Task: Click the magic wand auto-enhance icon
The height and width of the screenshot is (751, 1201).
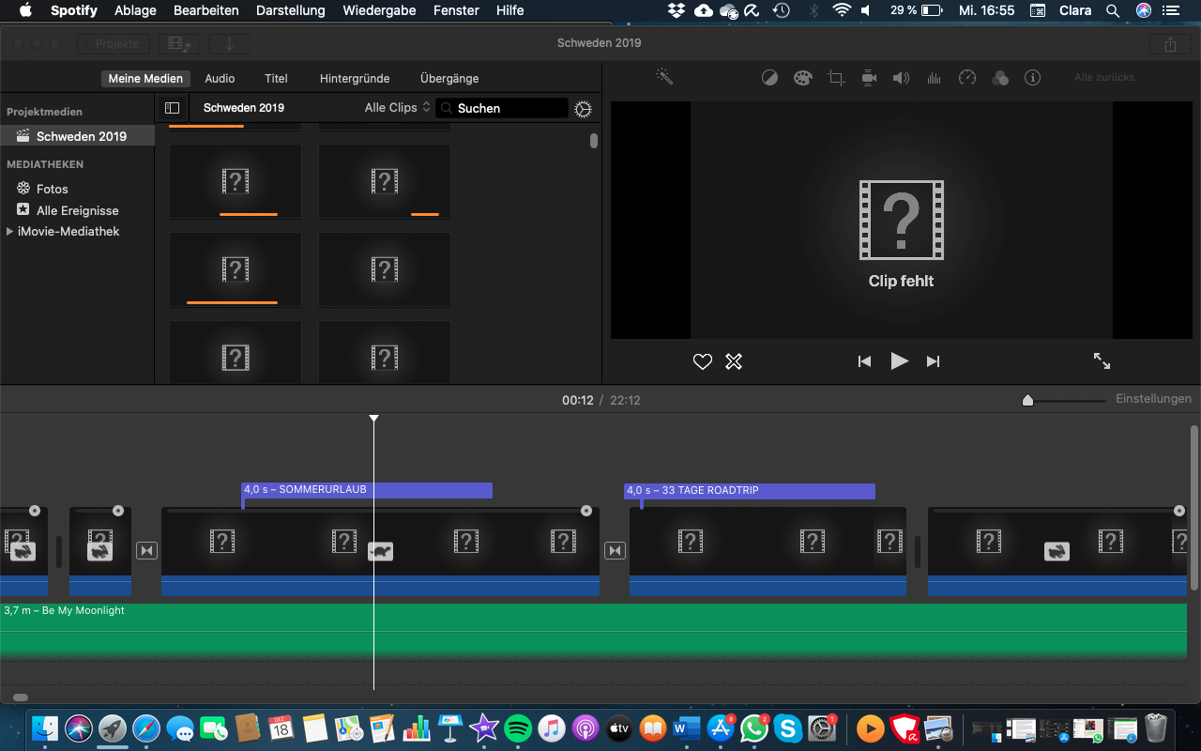Action: coord(664,78)
